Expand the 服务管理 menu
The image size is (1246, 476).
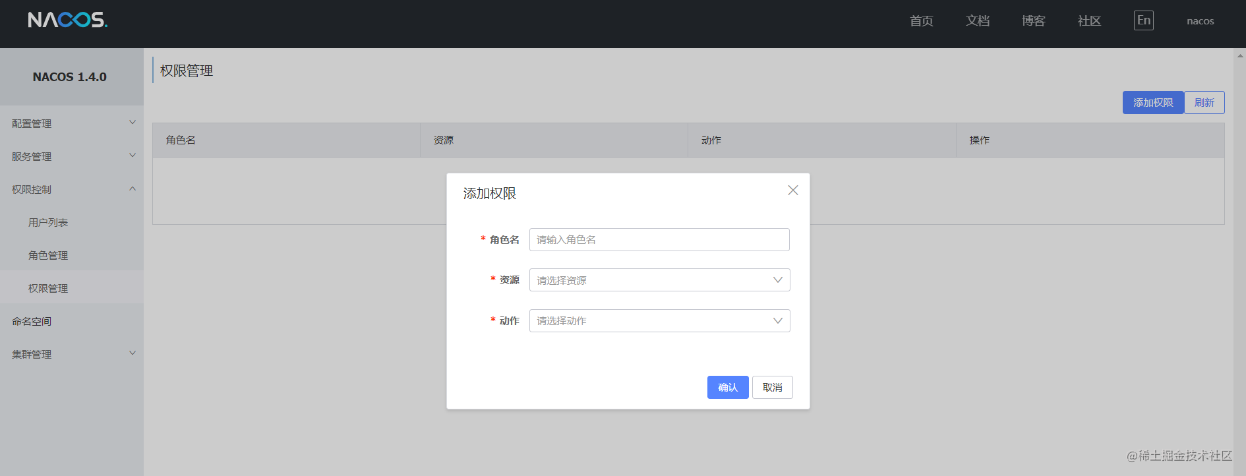pyautogui.click(x=72, y=156)
